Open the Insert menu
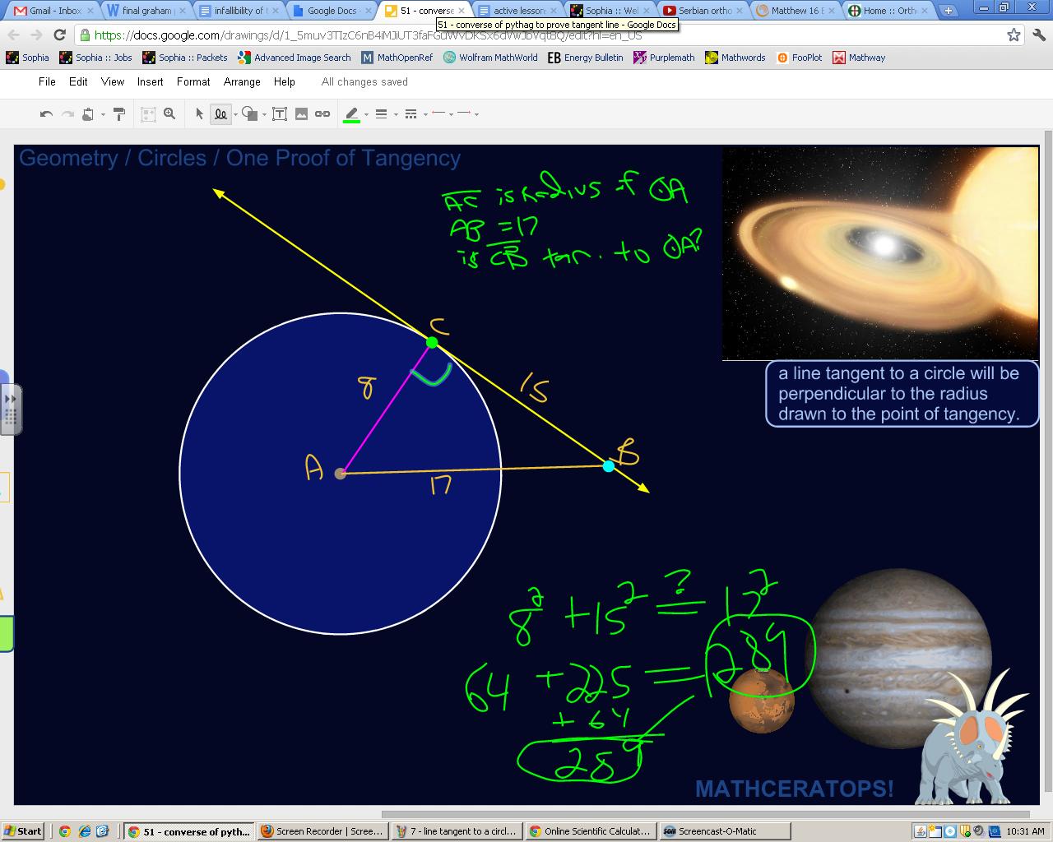The height and width of the screenshot is (842, 1053). pos(150,81)
